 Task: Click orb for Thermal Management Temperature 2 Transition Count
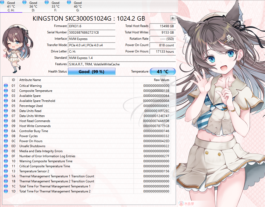pyautogui.click(x=6, y=181)
